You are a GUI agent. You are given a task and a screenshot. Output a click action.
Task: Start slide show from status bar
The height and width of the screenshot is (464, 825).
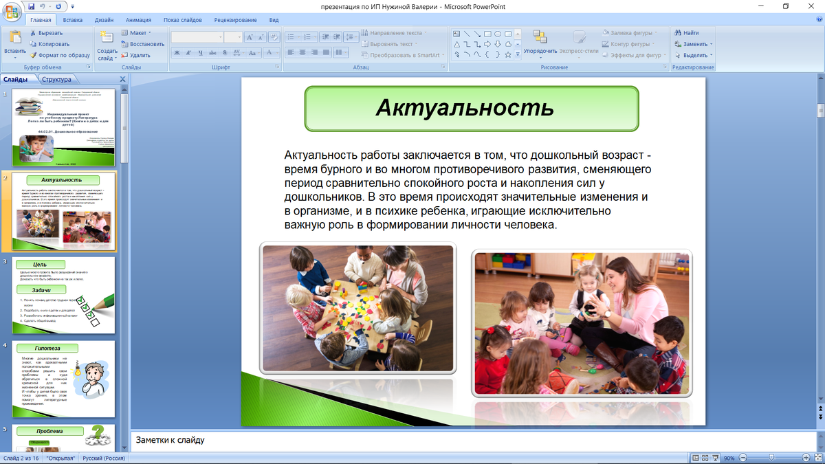[x=716, y=458]
